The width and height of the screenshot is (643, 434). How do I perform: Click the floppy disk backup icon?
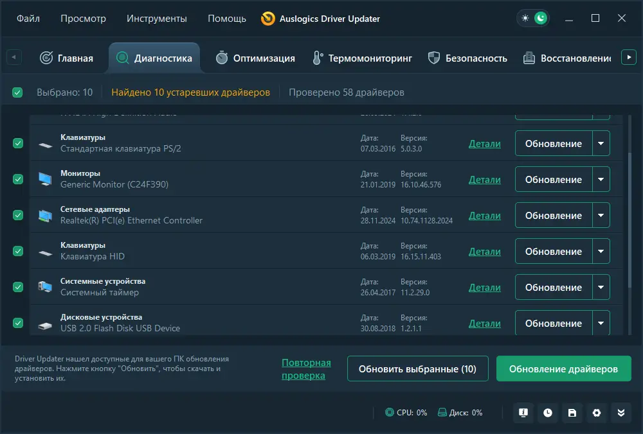coord(572,413)
